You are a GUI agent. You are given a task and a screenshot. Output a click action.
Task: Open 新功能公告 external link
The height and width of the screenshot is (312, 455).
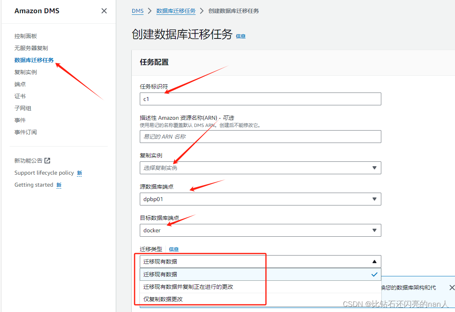click(28, 161)
